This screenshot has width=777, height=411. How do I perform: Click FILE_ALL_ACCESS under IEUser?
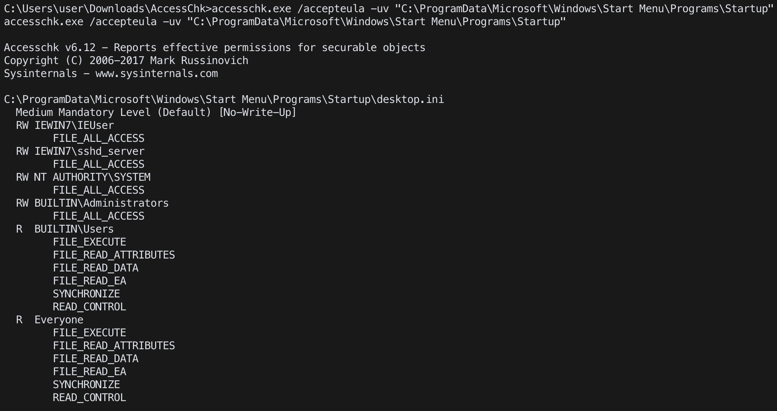[x=99, y=138]
